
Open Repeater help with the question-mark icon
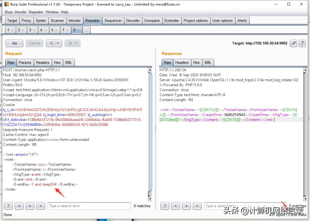[302, 43]
